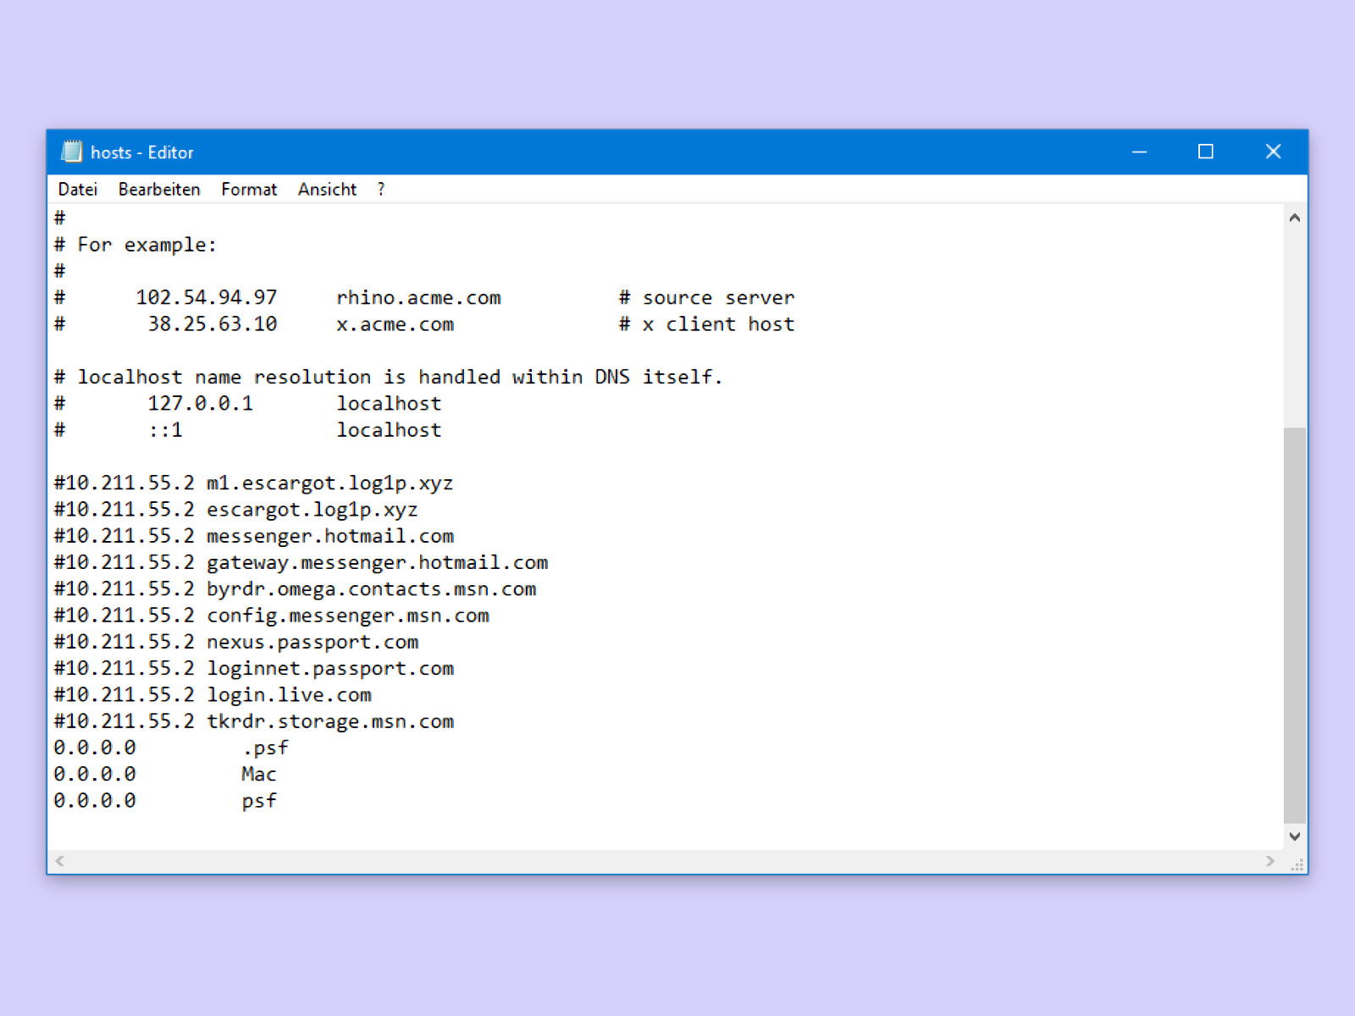Click 0.0.0.0 on the Mac line
The image size is (1355, 1016).
click(x=95, y=774)
